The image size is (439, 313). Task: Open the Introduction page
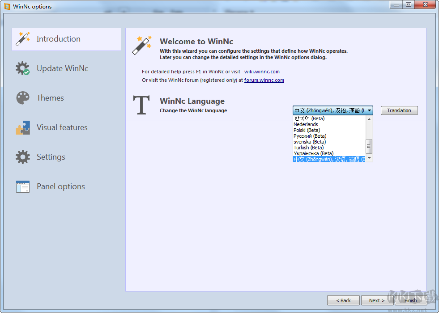point(66,39)
